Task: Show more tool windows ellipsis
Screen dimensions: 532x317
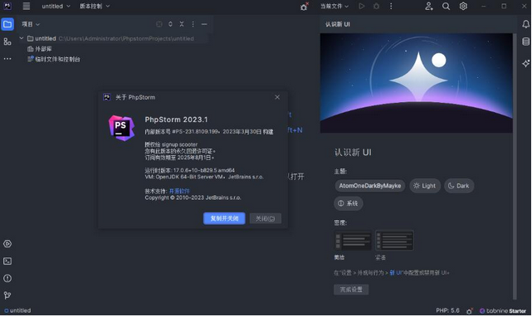Action: click(x=7, y=59)
